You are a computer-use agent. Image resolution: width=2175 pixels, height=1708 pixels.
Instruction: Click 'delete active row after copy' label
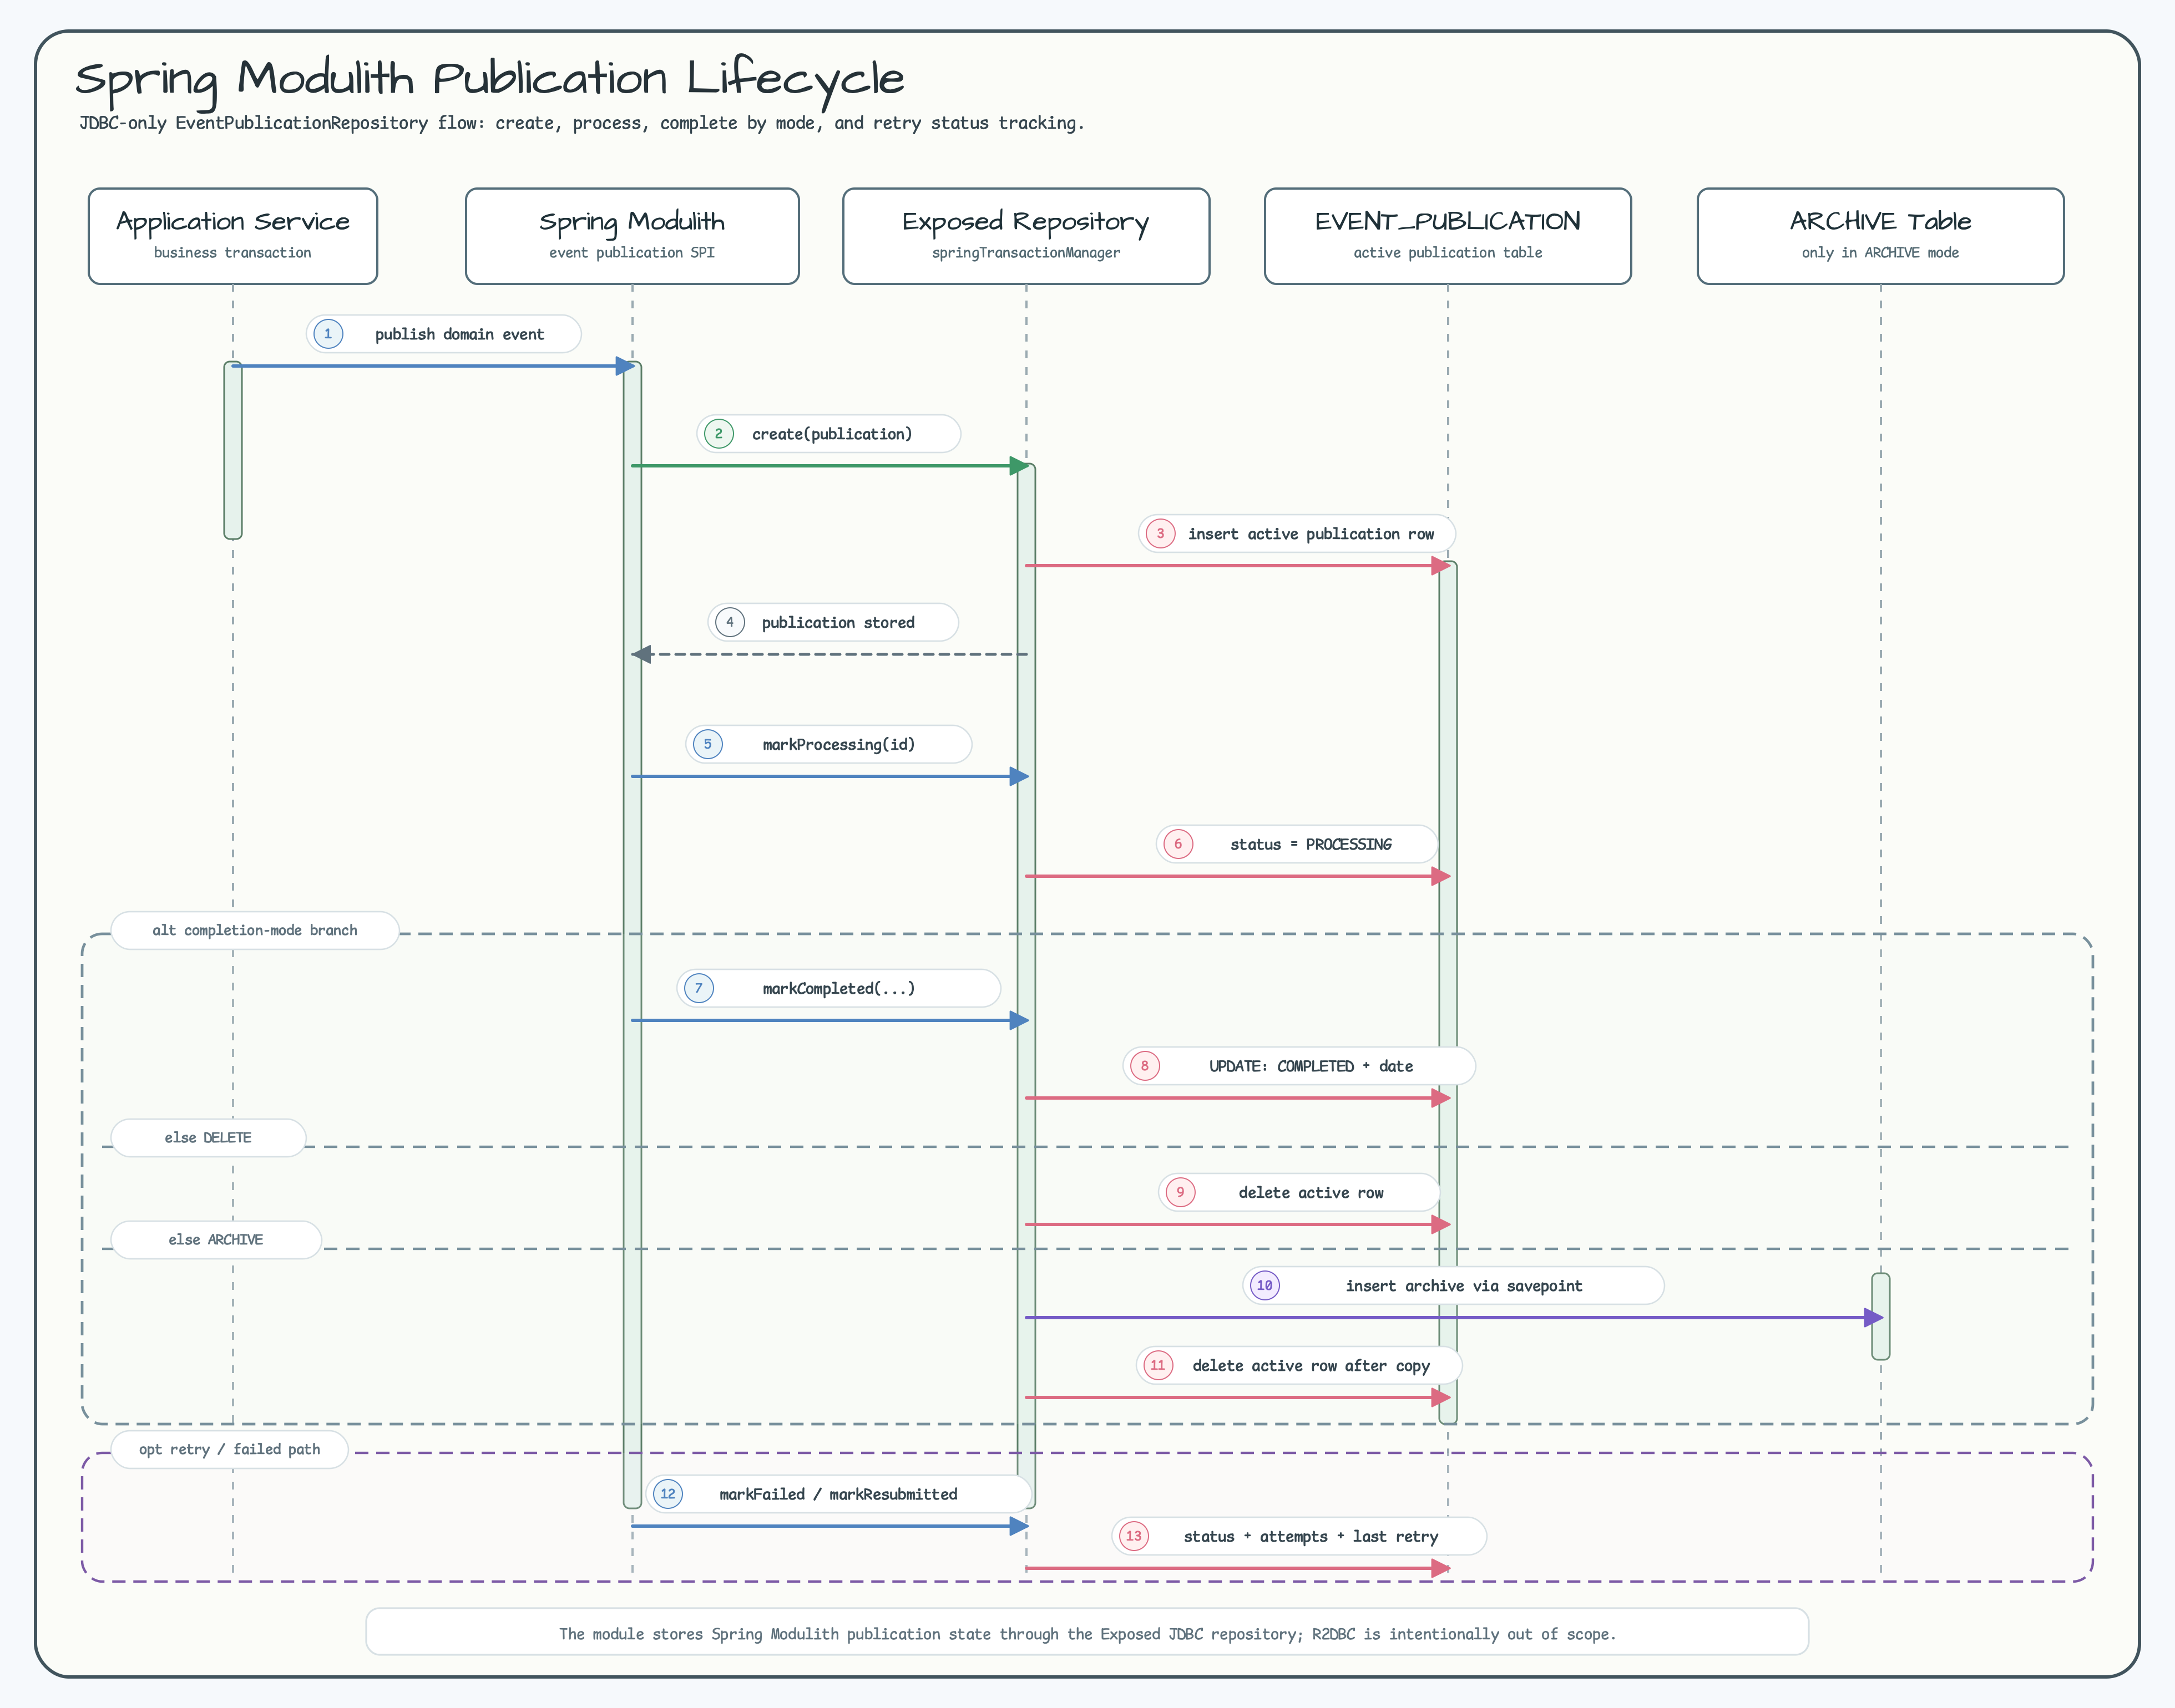coord(1298,1366)
